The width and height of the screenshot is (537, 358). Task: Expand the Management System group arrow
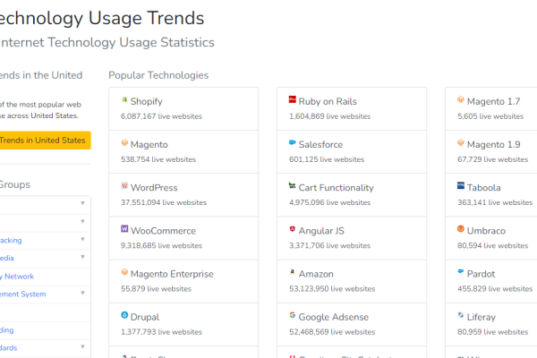click(82, 293)
